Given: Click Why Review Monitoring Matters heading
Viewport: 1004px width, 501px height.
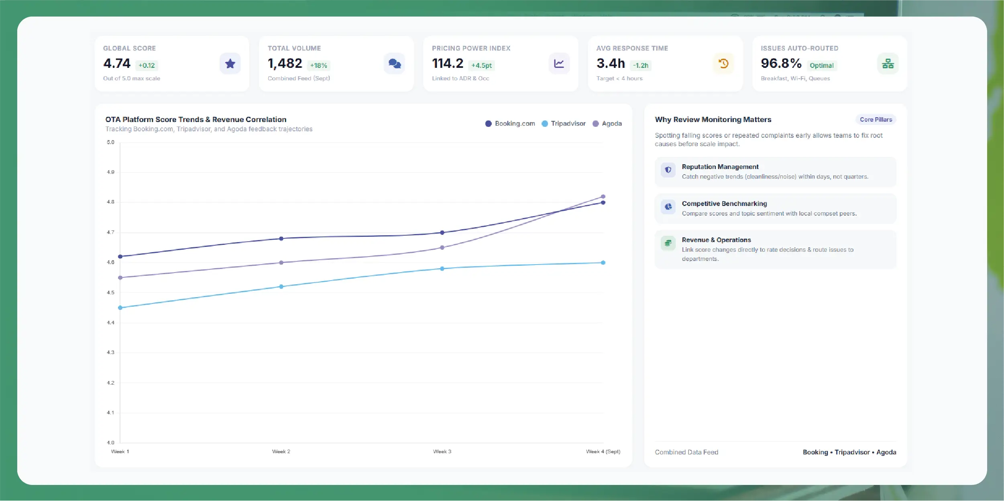Looking at the screenshot, I should click(713, 120).
